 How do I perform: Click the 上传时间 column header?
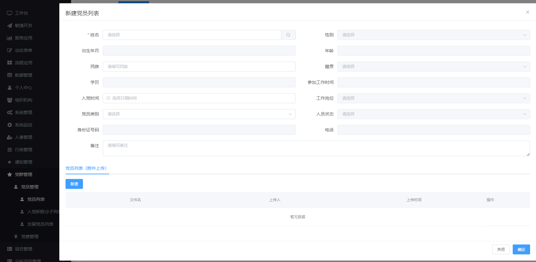(x=414, y=200)
